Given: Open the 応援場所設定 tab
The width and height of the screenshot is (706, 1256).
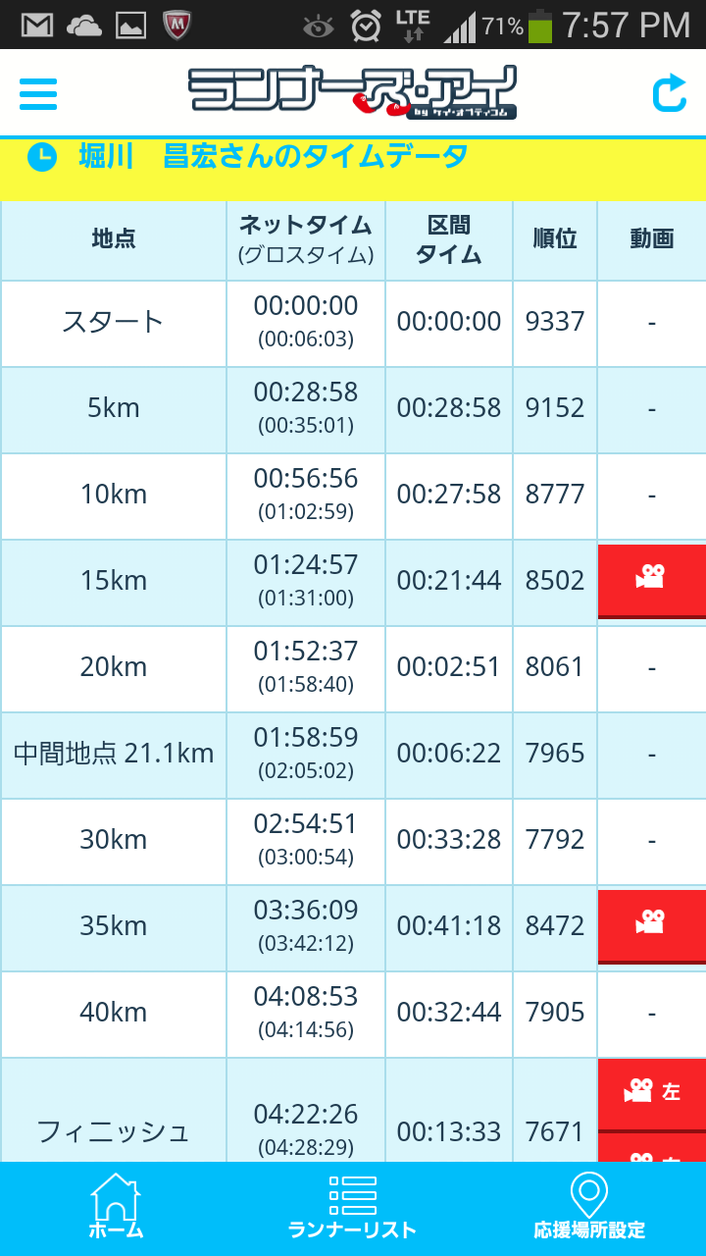Looking at the screenshot, I should tap(588, 1208).
